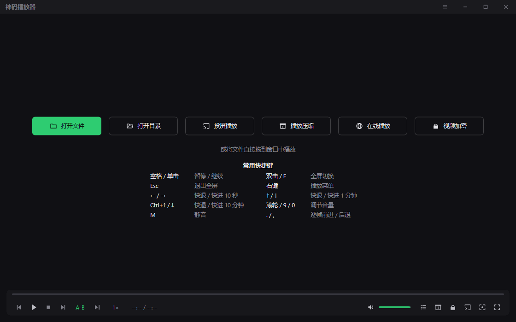
Task: Click the 神码播放器 window title
Action: coord(20,7)
